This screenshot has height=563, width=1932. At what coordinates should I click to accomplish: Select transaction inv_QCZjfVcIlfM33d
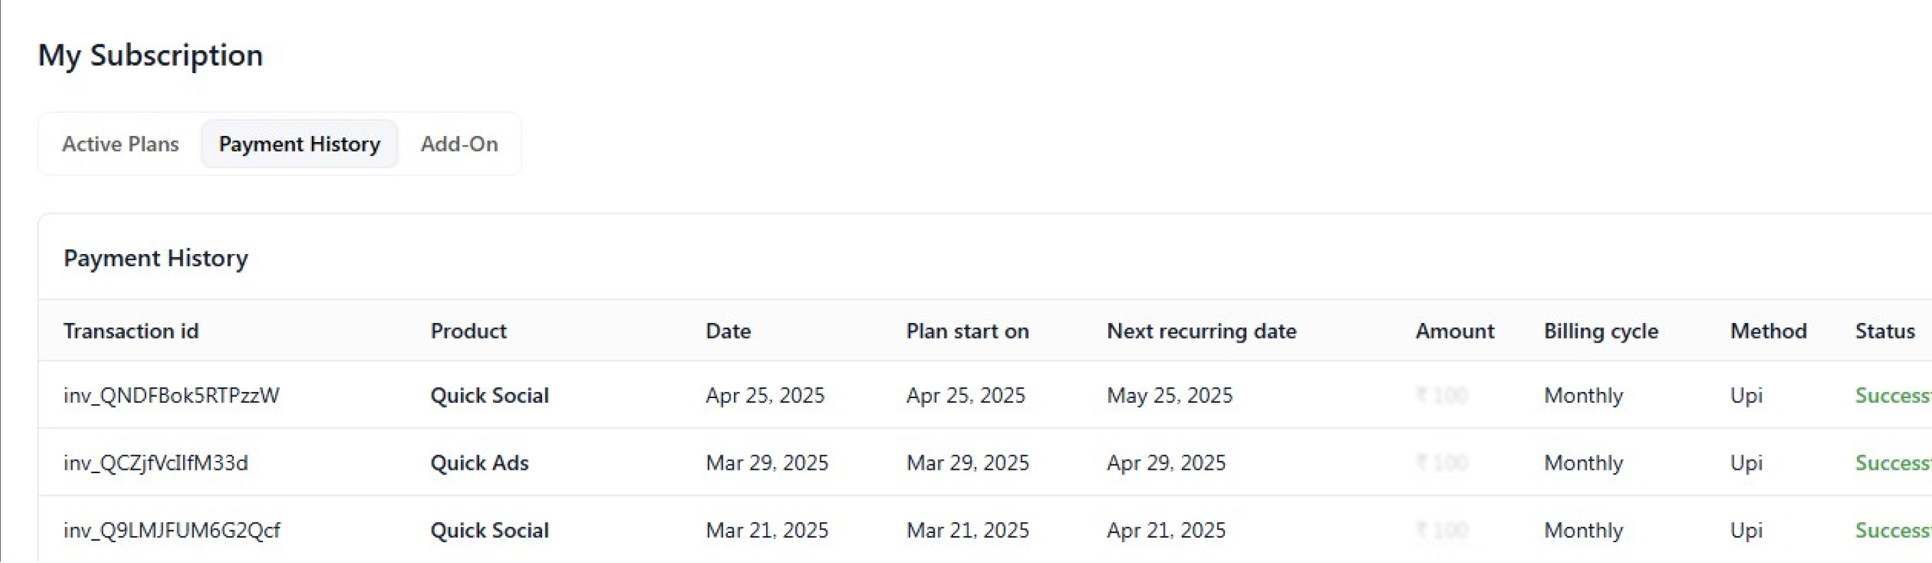click(x=155, y=463)
